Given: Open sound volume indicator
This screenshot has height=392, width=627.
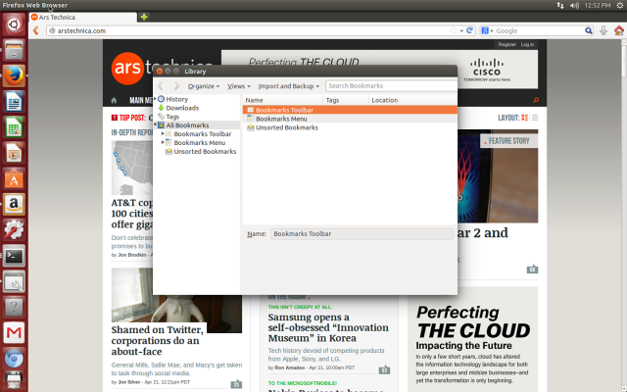Looking at the screenshot, I should click(x=574, y=5).
